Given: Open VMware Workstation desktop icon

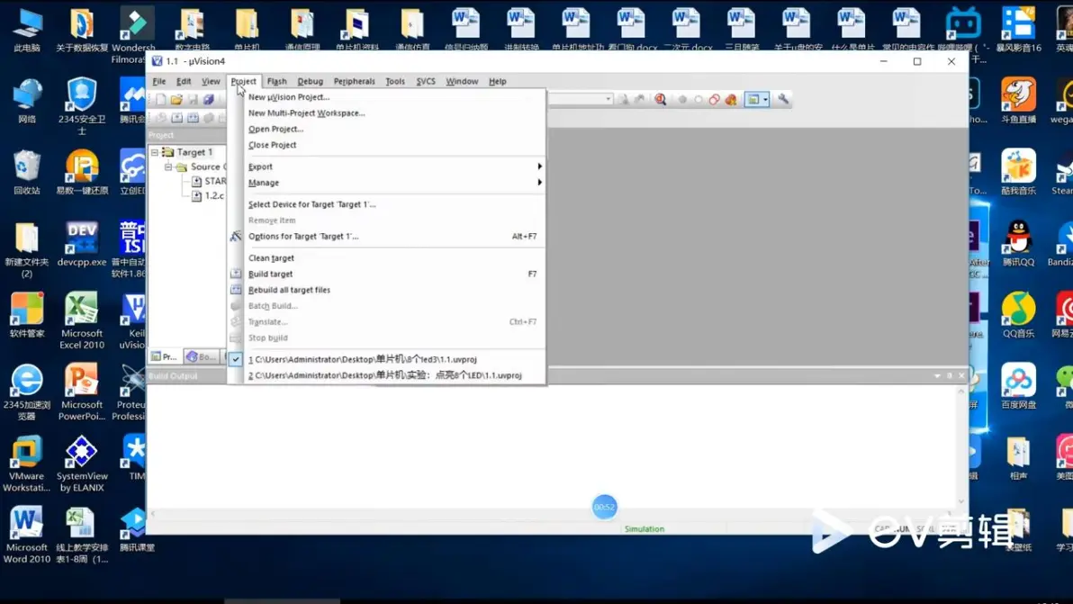Looking at the screenshot, I should [x=27, y=463].
